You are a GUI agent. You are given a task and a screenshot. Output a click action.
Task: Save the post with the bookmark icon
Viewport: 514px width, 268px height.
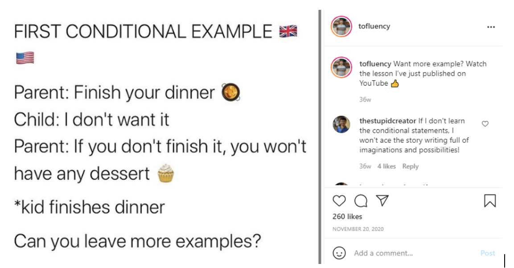pyautogui.click(x=489, y=201)
